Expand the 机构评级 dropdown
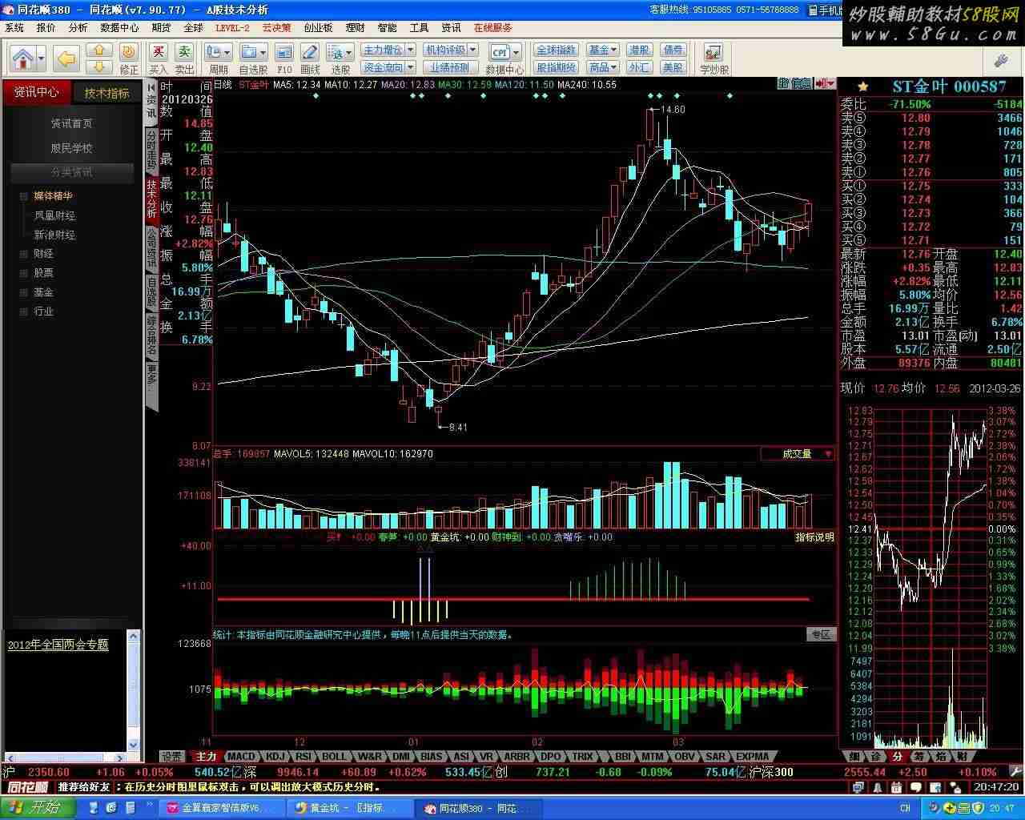The image size is (1025, 820). pos(473,50)
